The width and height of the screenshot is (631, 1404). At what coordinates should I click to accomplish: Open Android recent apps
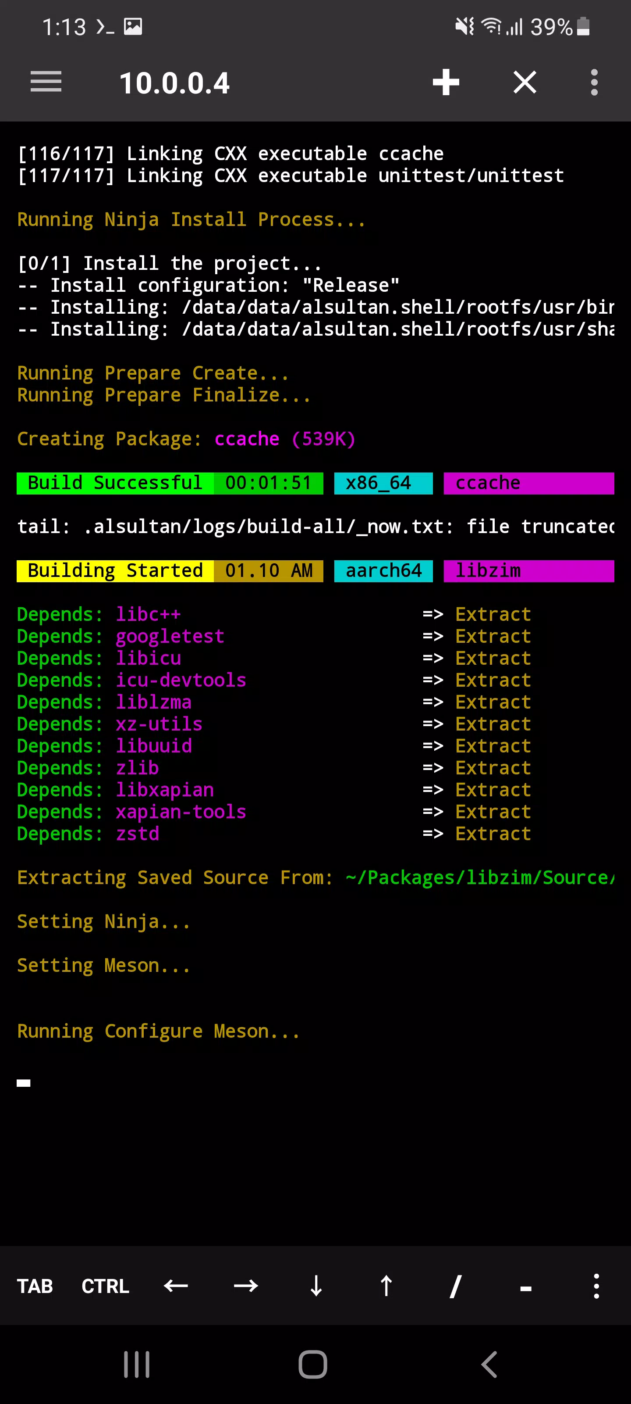tap(137, 1364)
